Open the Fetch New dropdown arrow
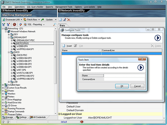 (39, 20)
